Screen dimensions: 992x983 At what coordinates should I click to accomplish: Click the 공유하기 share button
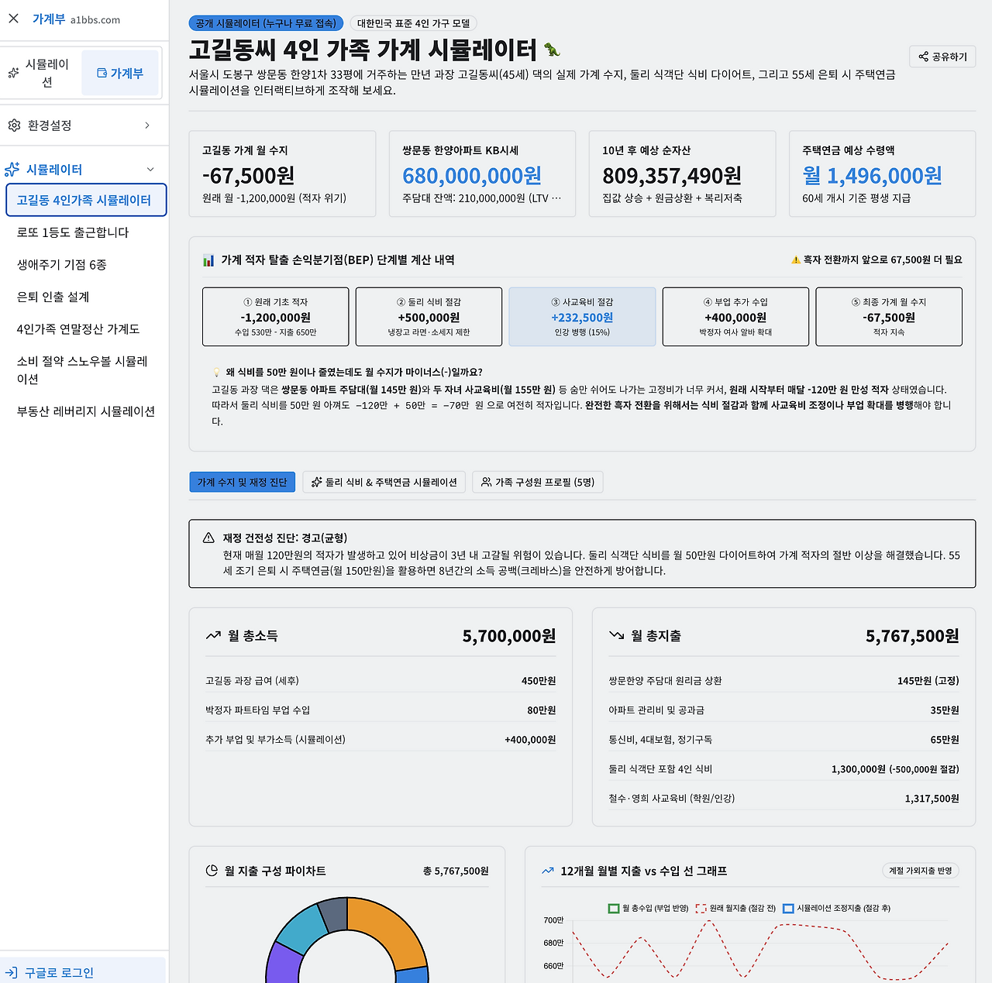coord(942,57)
